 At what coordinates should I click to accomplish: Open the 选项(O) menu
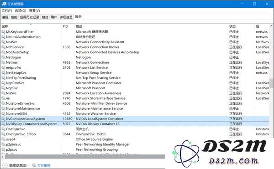(x=21, y=10)
